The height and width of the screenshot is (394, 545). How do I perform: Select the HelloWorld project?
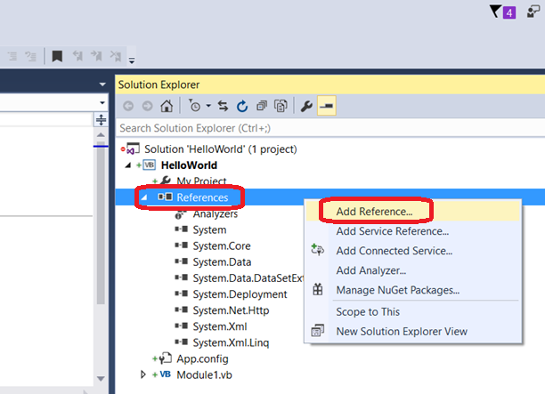(189, 165)
